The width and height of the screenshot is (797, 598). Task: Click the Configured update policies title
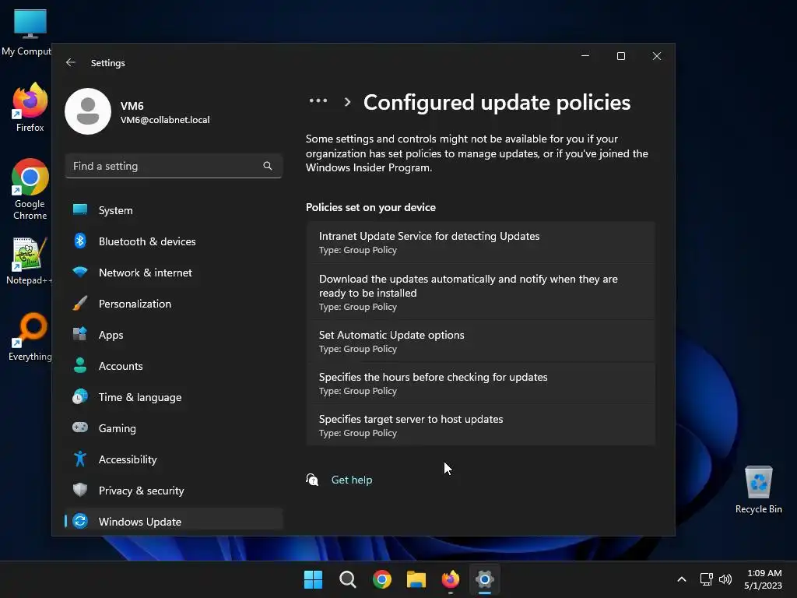tap(497, 102)
